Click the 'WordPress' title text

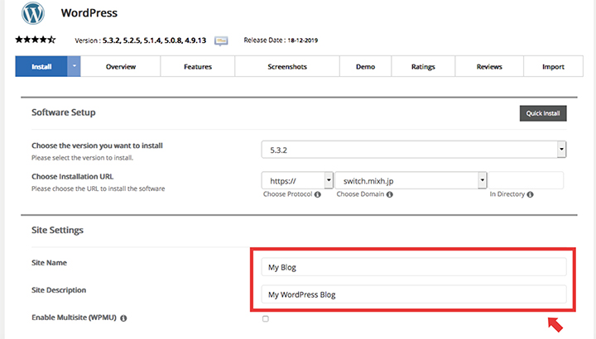89,13
